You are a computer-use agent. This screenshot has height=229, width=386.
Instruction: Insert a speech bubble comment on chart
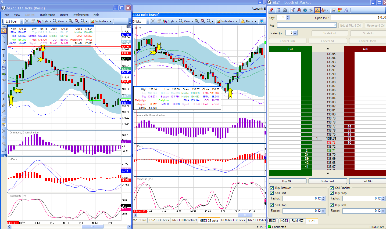(4, 68)
